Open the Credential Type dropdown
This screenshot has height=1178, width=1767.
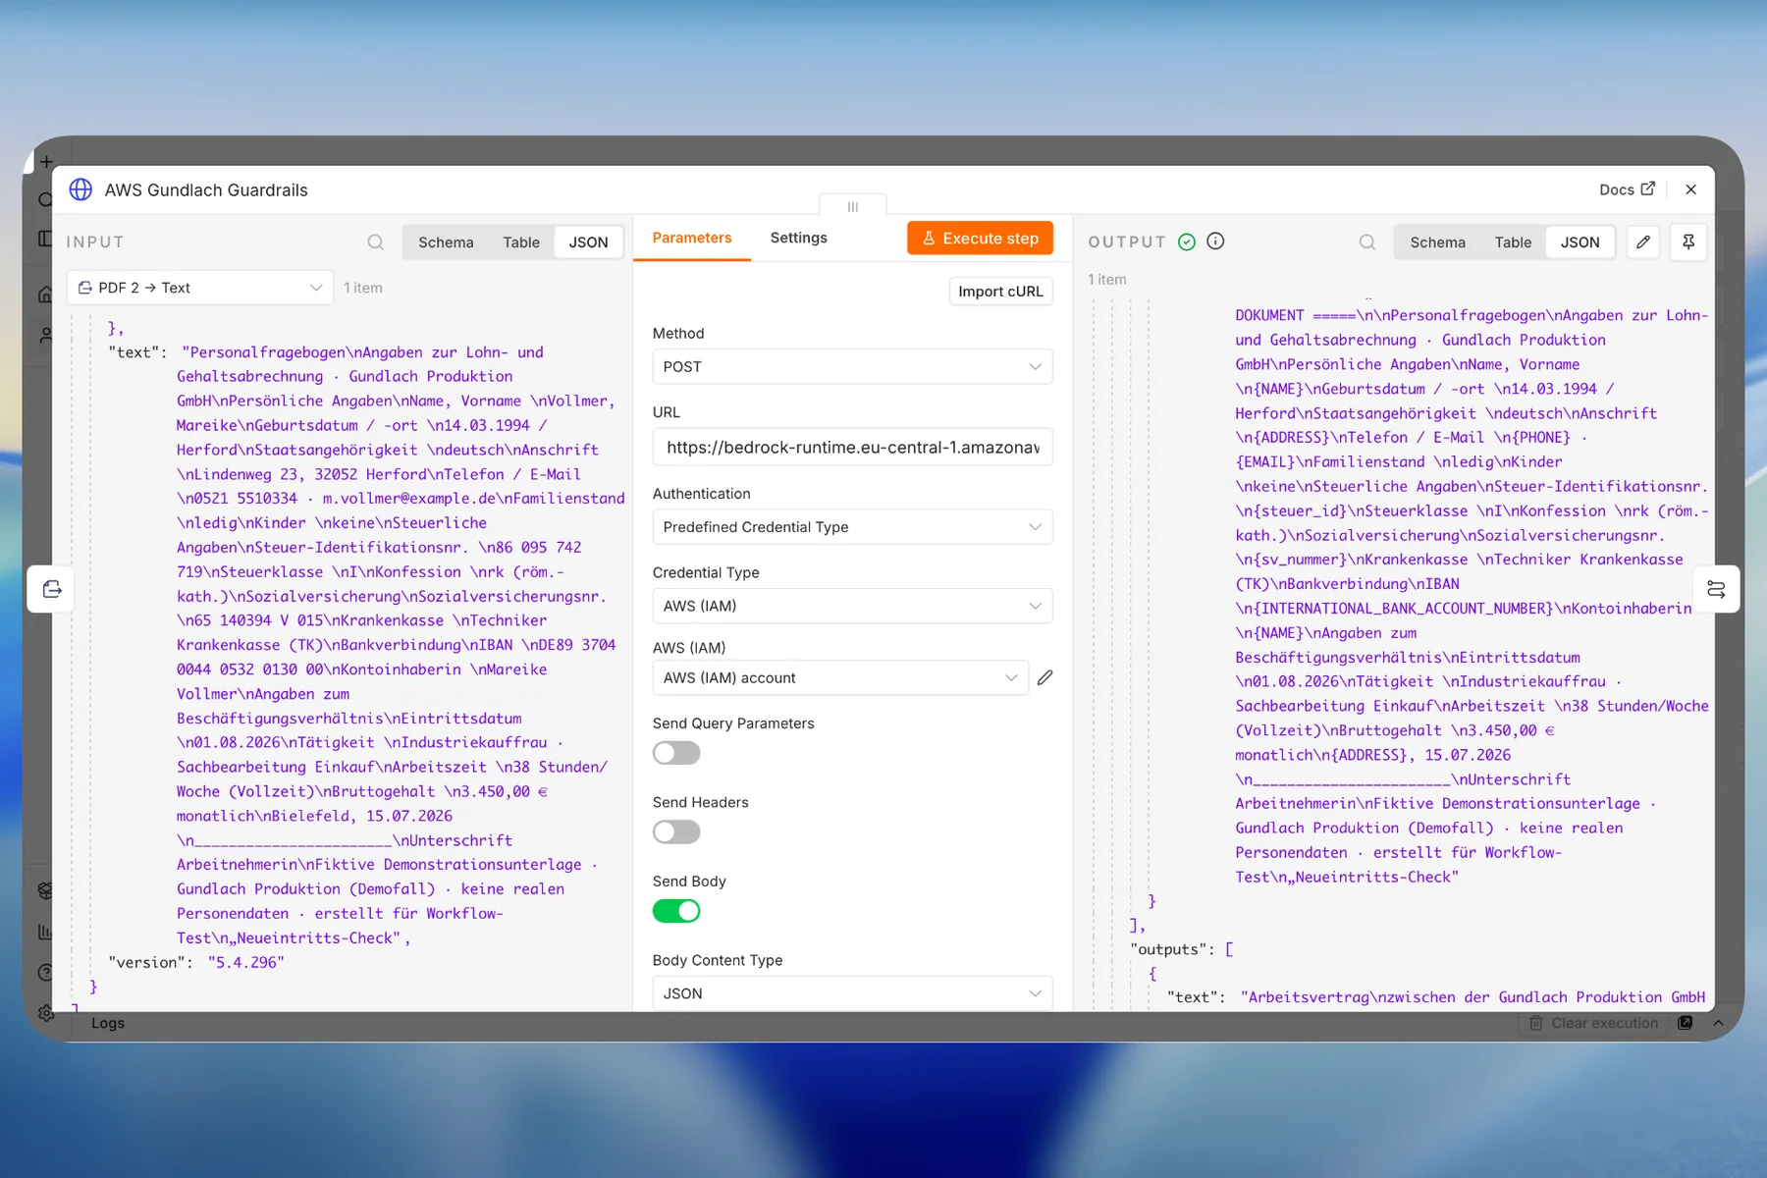point(852,606)
